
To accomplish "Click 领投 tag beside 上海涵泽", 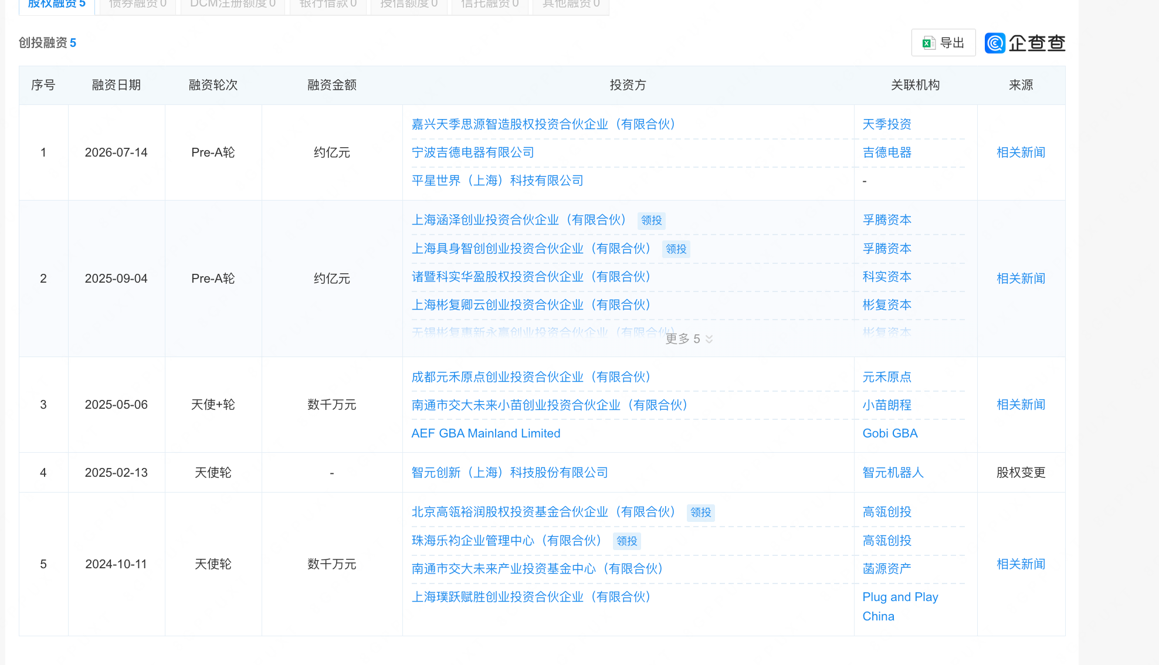I will click(x=651, y=220).
